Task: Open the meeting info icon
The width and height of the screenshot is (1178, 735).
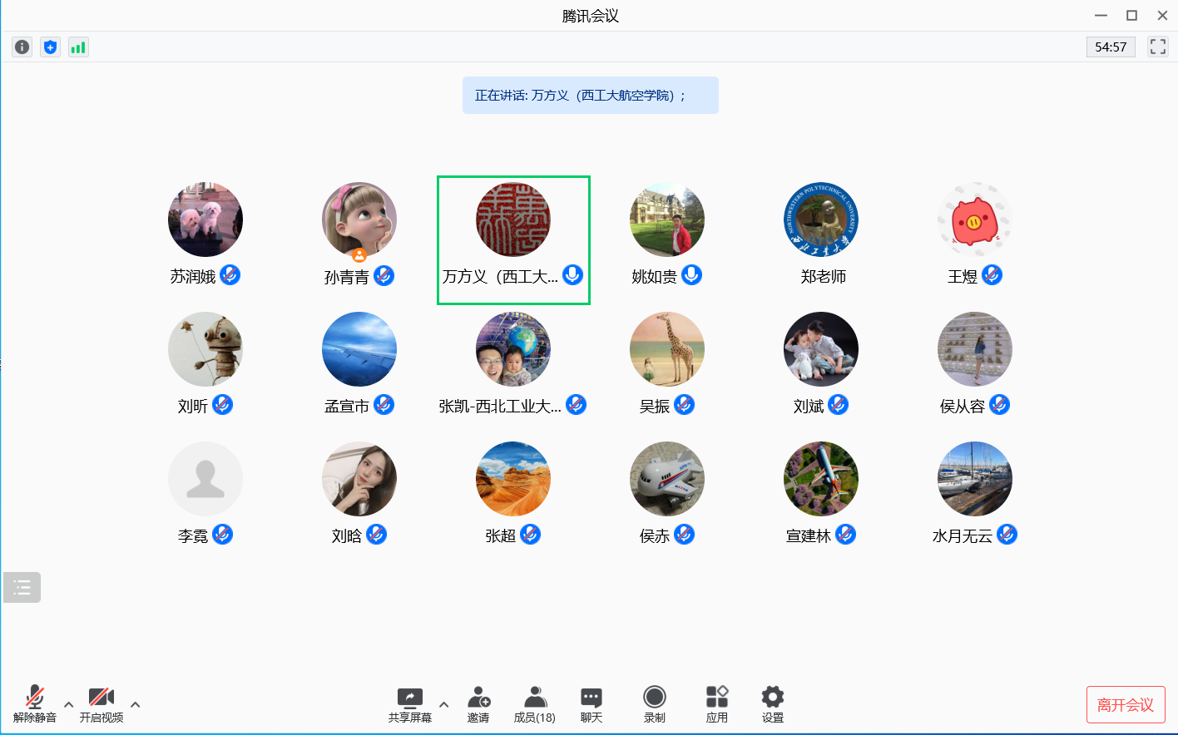Action: click(x=22, y=47)
